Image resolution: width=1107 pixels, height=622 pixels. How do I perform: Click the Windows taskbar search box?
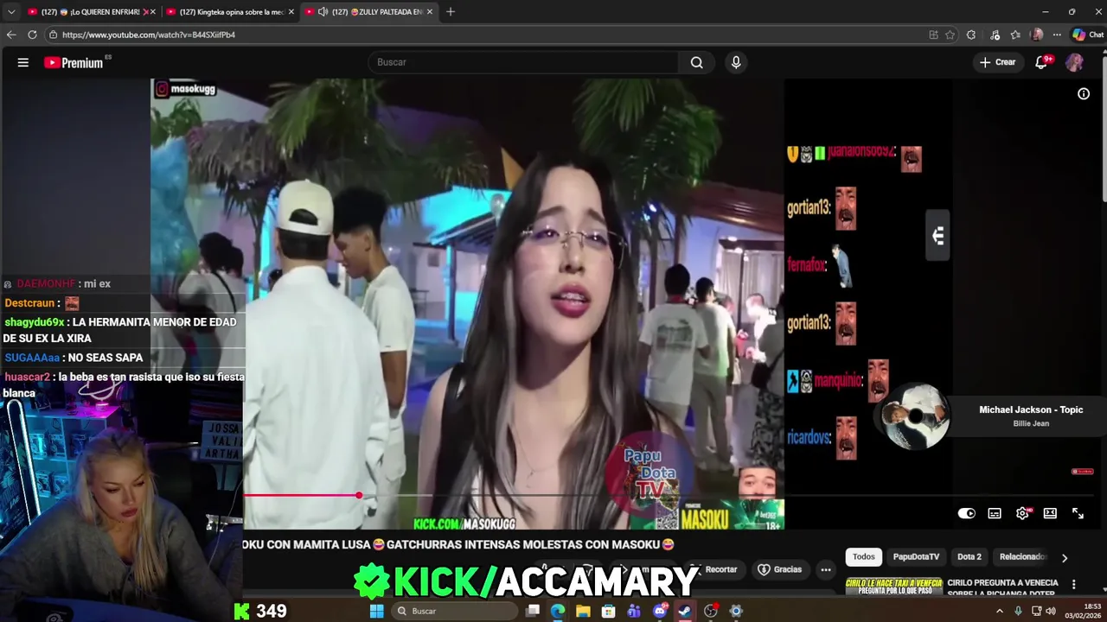[x=456, y=611]
